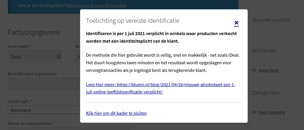
Task: Click the 'Archieven' sidebar heading
Action: (264, 51)
